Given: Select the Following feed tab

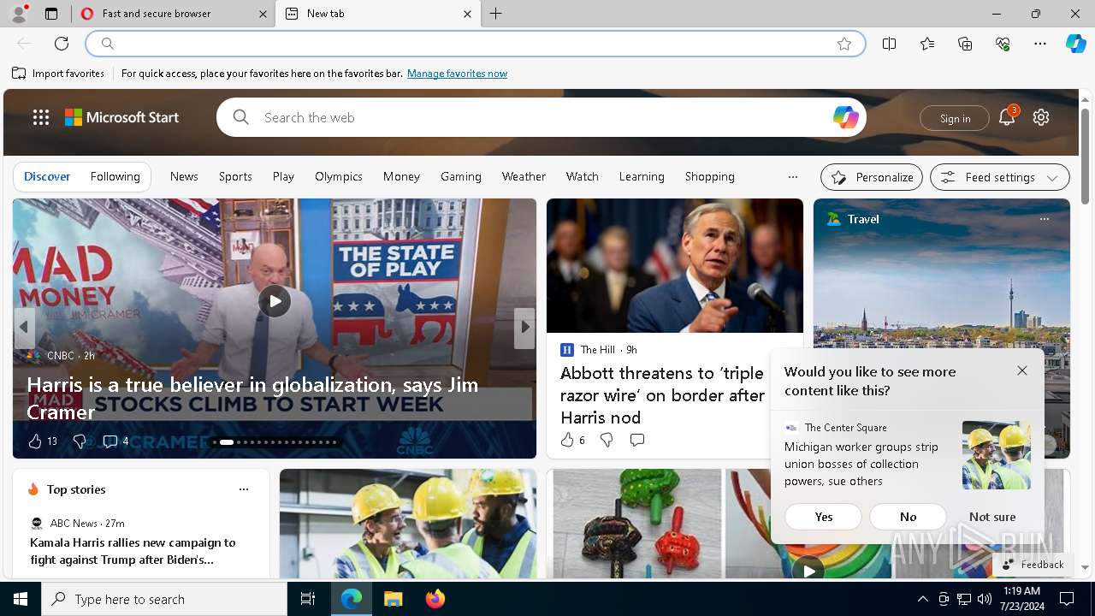Looking at the screenshot, I should [115, 176].
